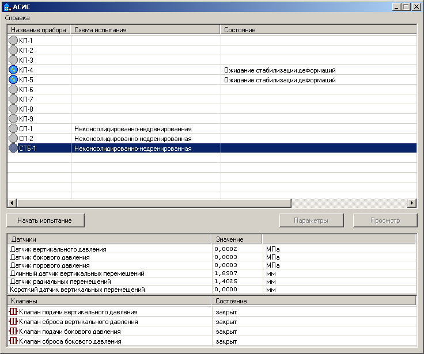Click КП-5 state 'Ожидание стабилизации деформаций'

pyautogui.click(x=280, y=80)
